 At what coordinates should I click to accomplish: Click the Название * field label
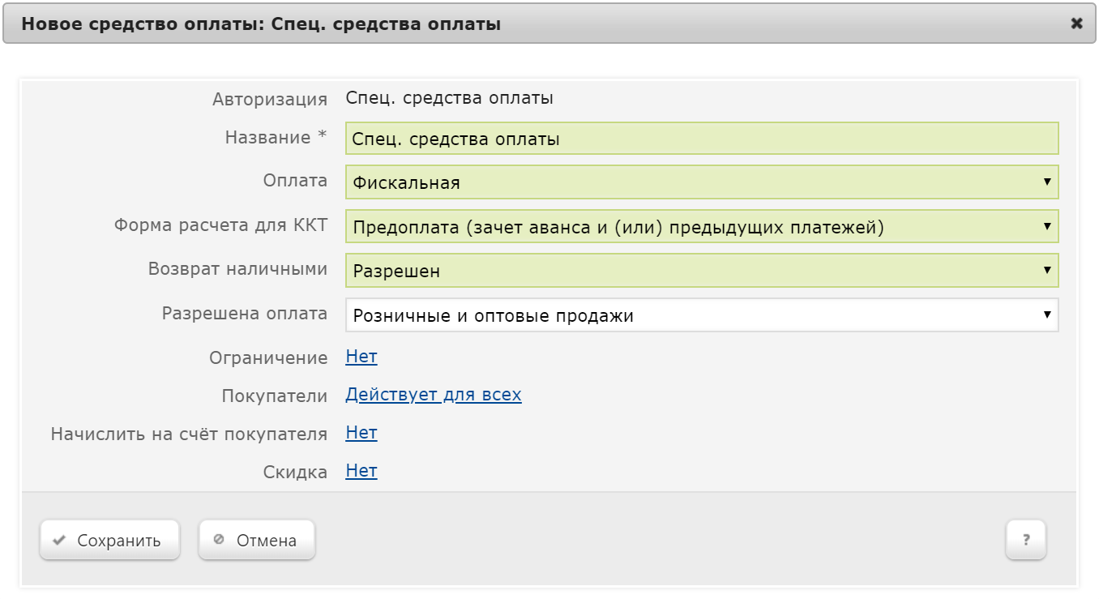[x=276, y=138]
